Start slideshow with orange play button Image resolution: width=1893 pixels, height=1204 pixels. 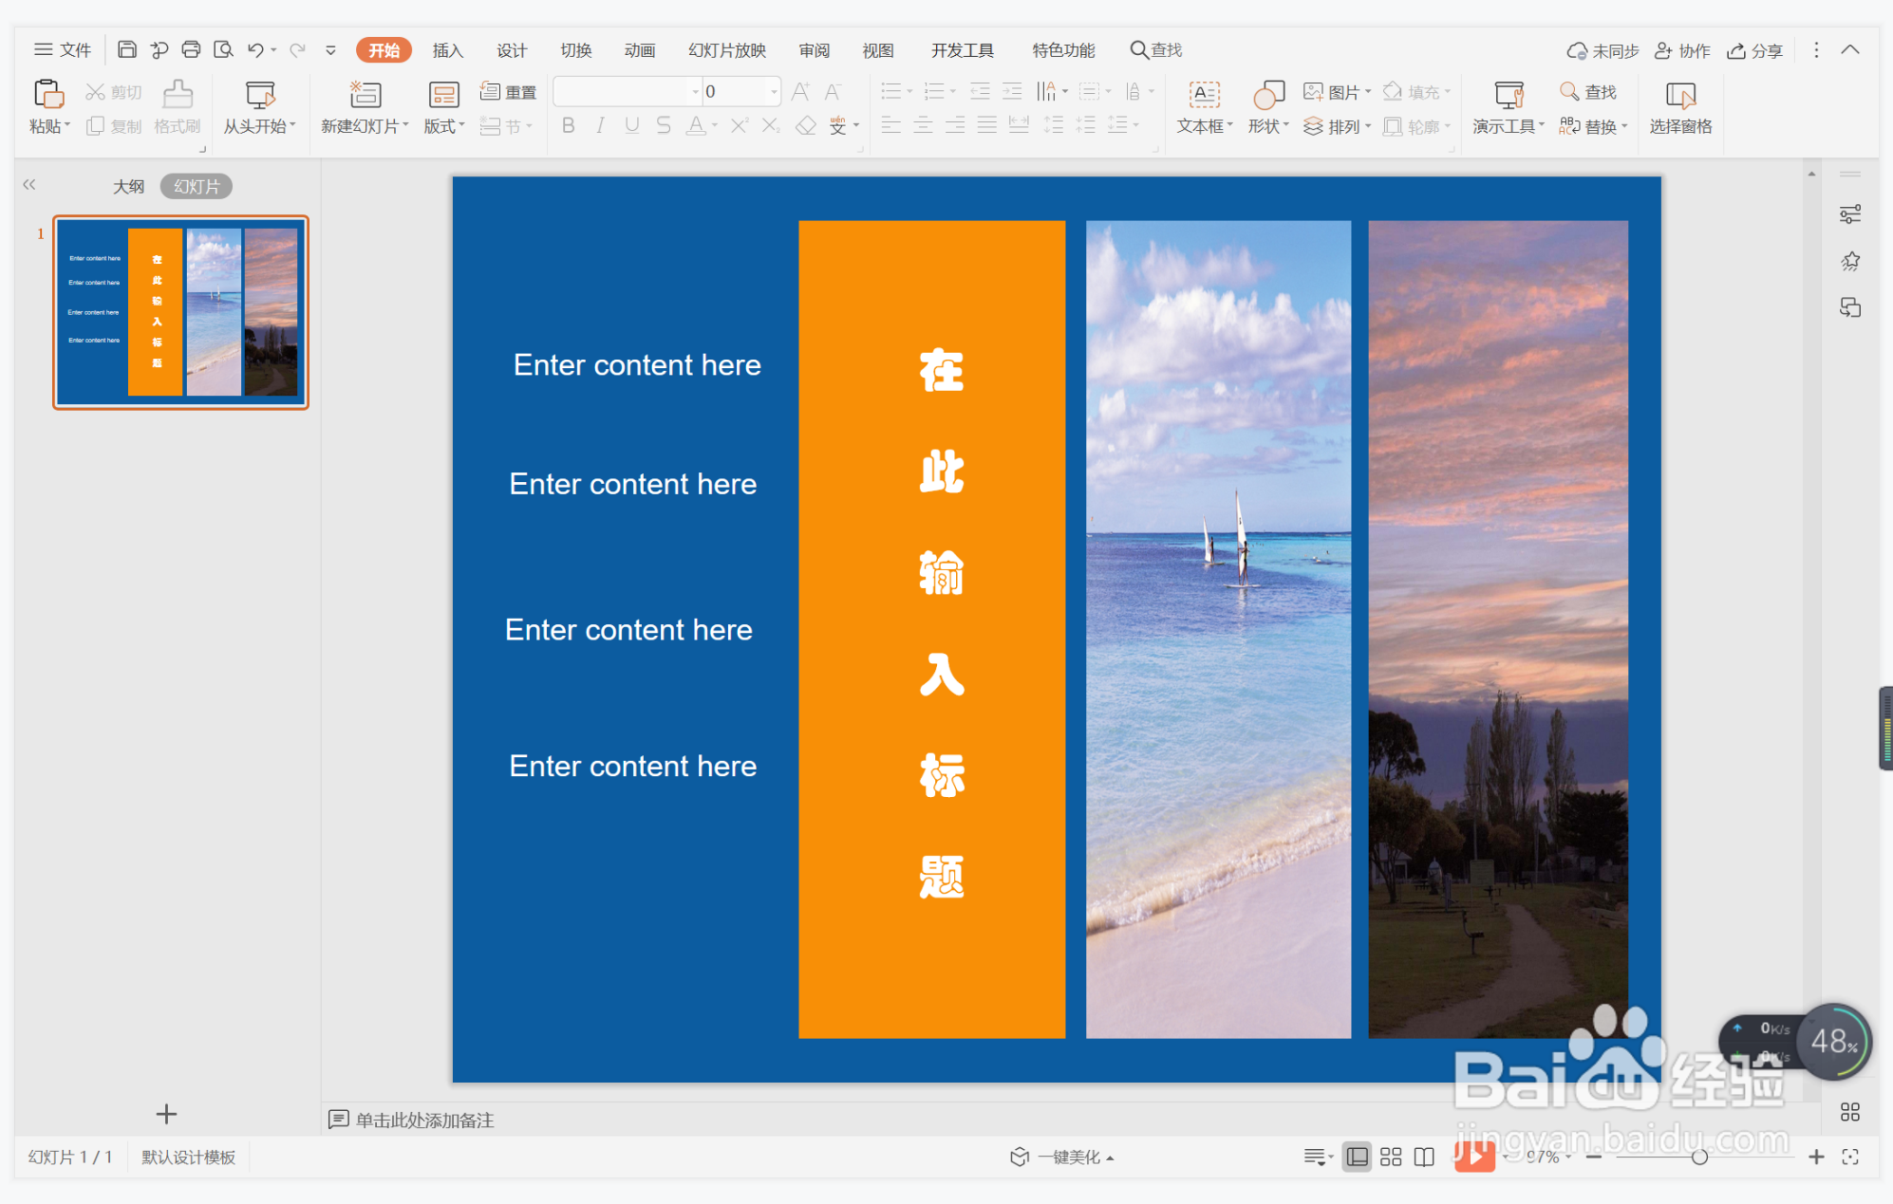tap(1474, 1156)
